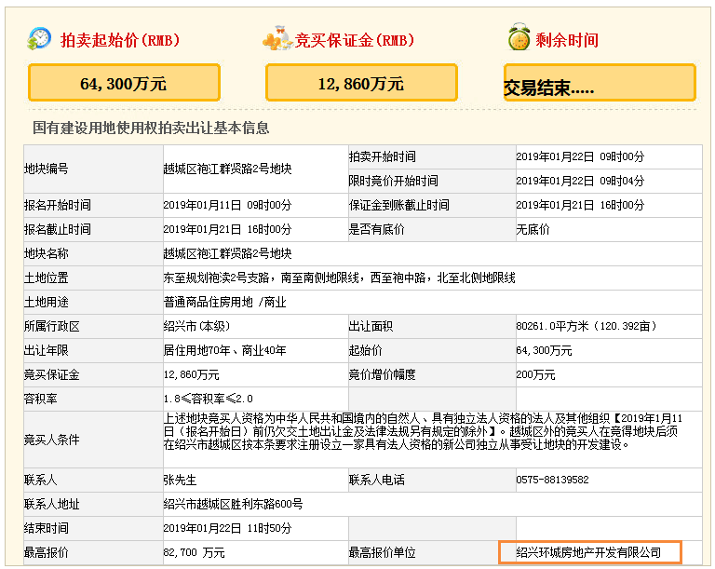Click the 结束时间 label
Screen dimensions: 715x569
point(46,528)
